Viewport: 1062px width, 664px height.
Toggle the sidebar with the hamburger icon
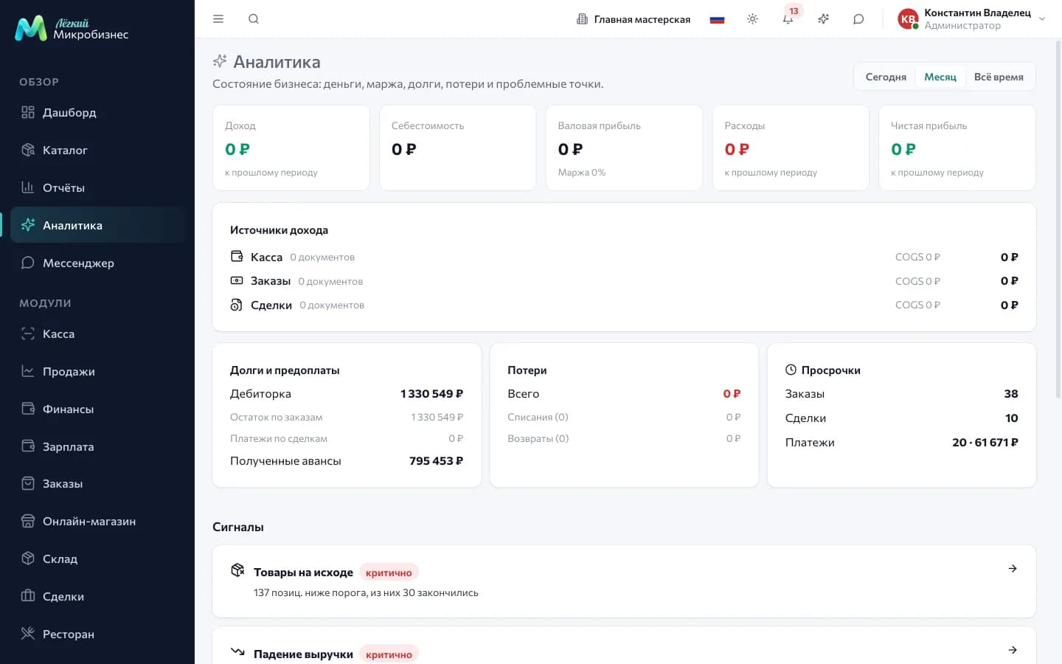coord(218,19)
